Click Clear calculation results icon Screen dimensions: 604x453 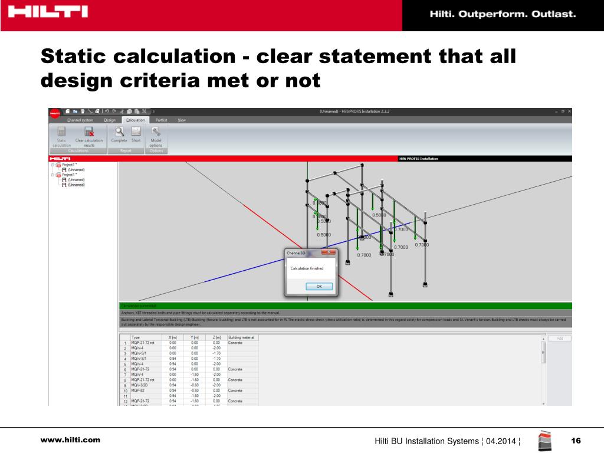pyautogui.click(x=89, y=132)
